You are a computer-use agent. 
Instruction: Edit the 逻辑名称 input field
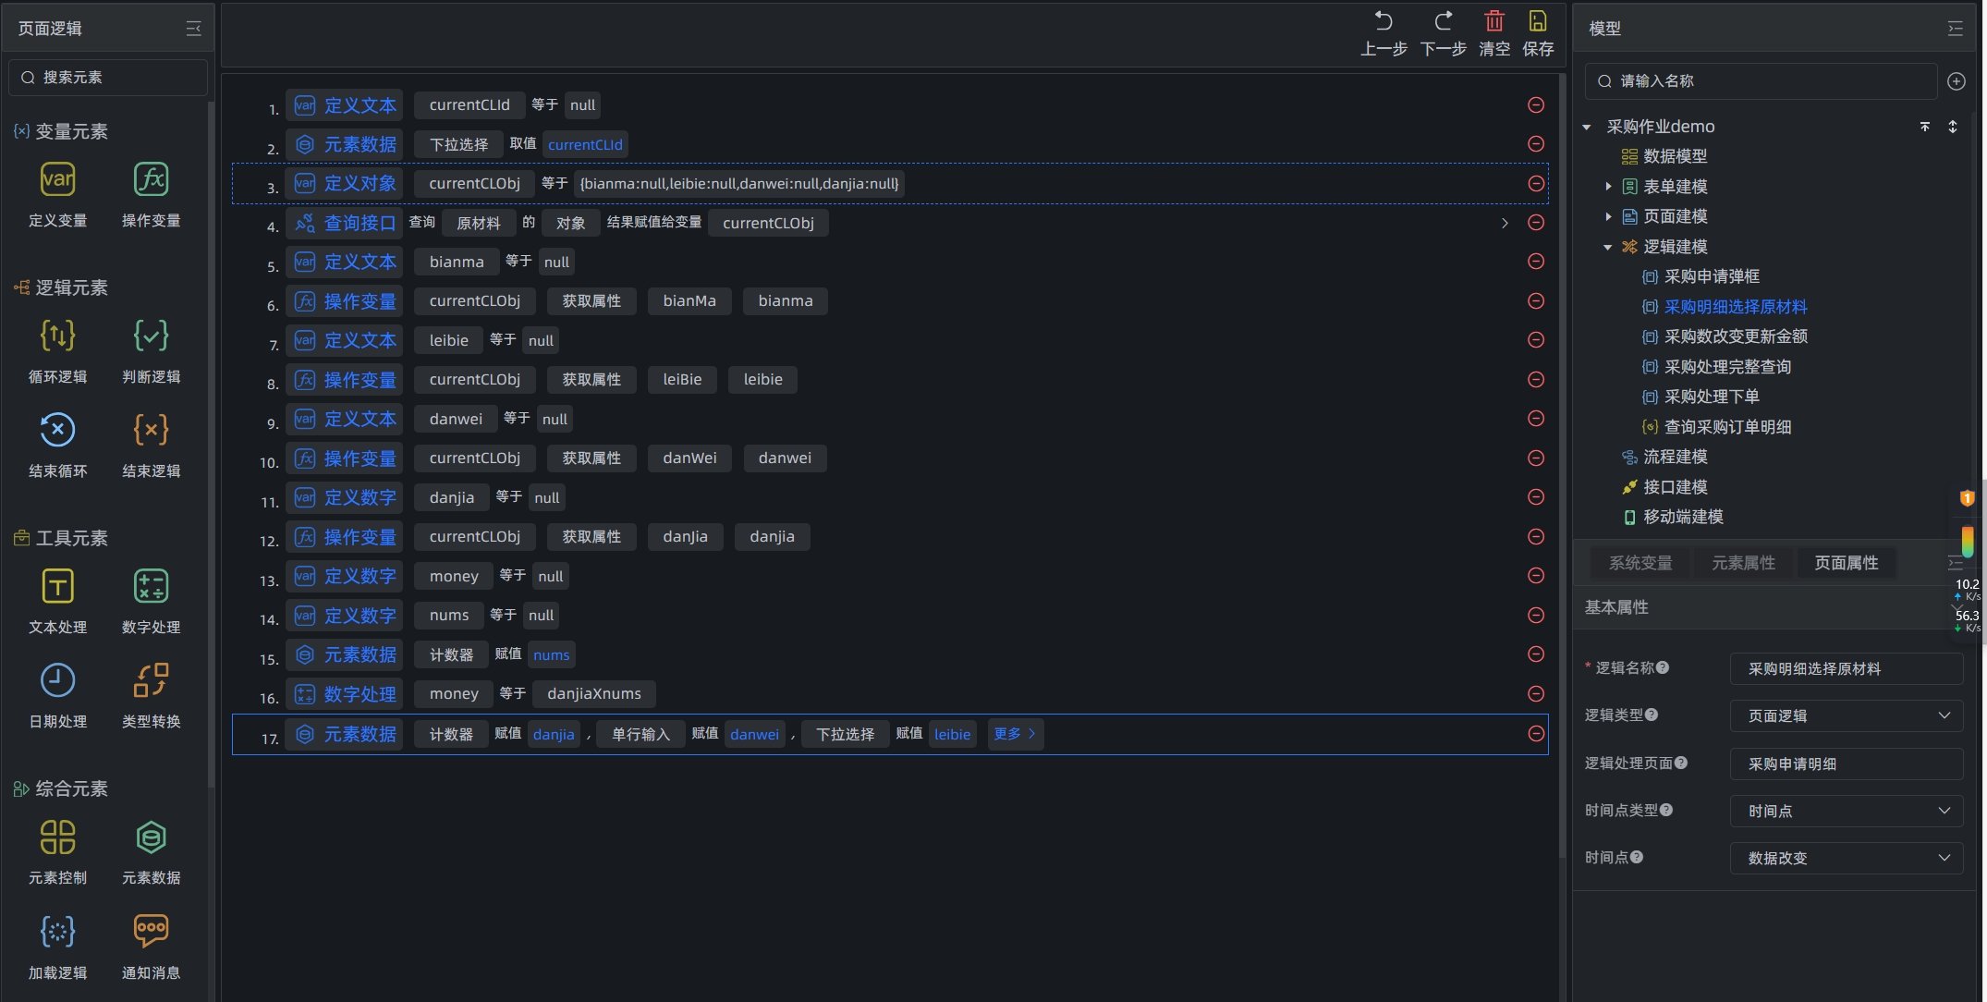point(1847,668)
